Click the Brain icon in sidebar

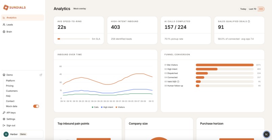pos(4,32)
